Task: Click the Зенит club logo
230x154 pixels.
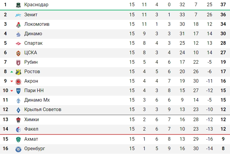Action: pyautogui.click(x=18, y=15)
